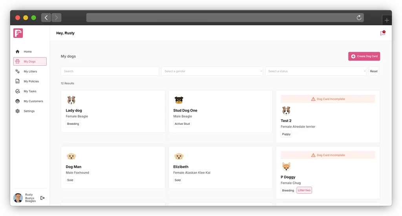This screenshot has width=402, height=216.
Task: Click the Settings gear icon
Action: [x=17, y=111]
